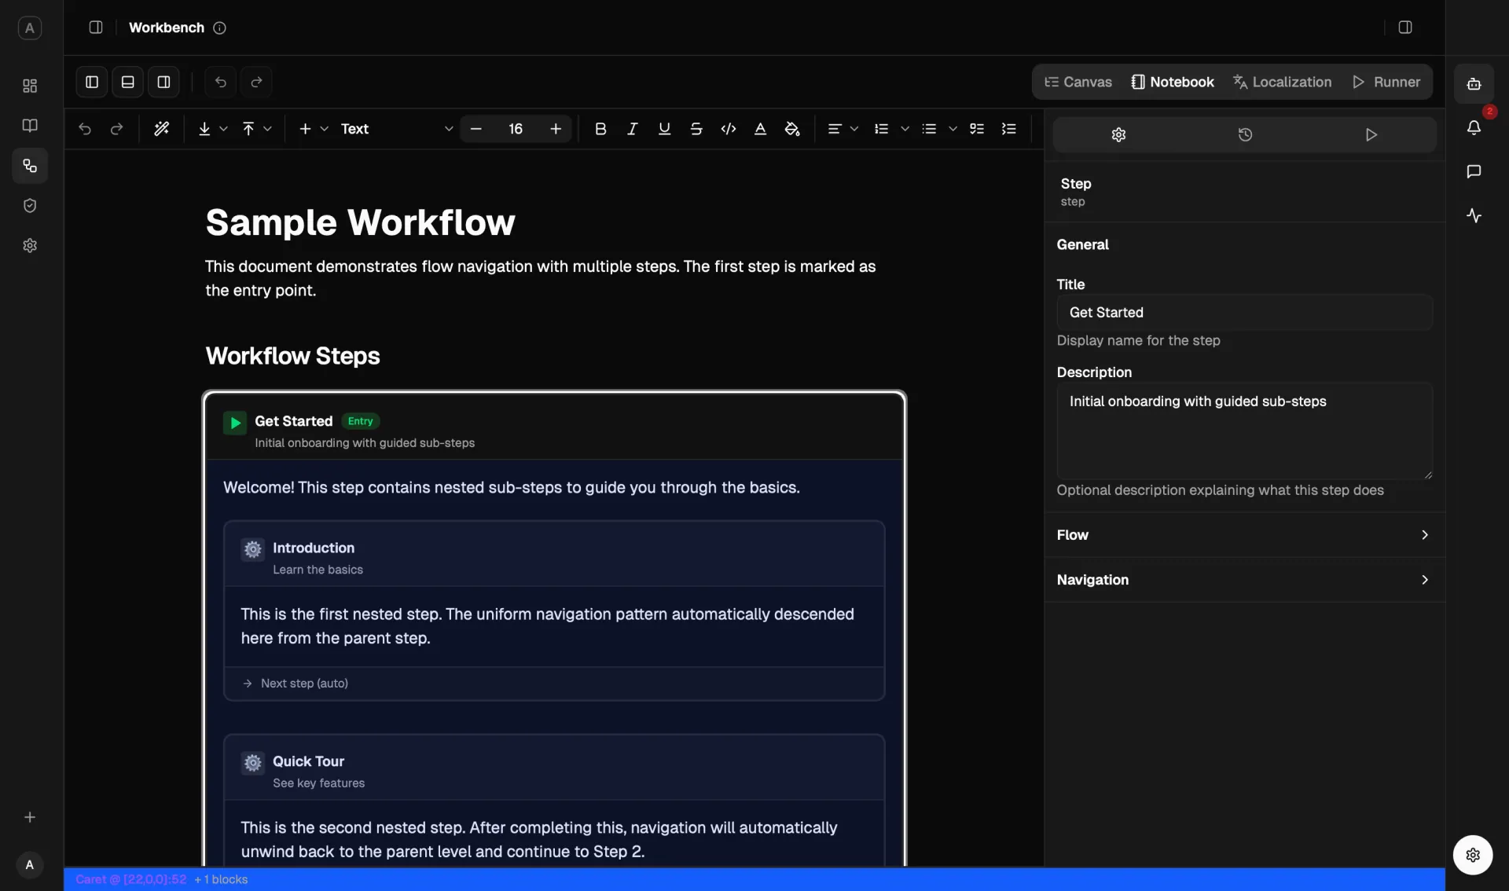Viewport: 1509px width, 891px height.
Task: Open notifications with the bell icon
Action: click(x=1474, y=126)
